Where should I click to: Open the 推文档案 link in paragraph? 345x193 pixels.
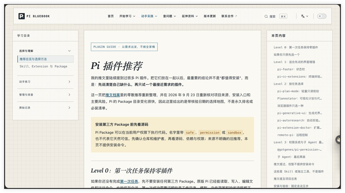(x=113, y=95)
